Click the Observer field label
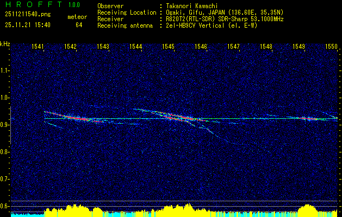The width and height of the screenshot is (342, 217). 110,6
